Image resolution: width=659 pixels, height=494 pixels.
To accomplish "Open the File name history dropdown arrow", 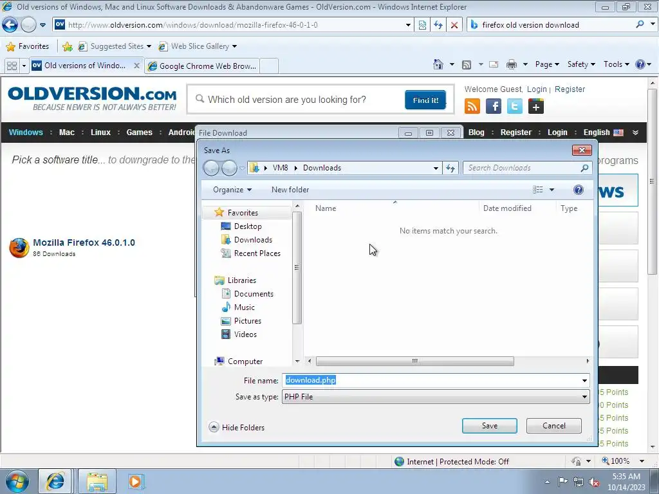I will click(584, 381).
